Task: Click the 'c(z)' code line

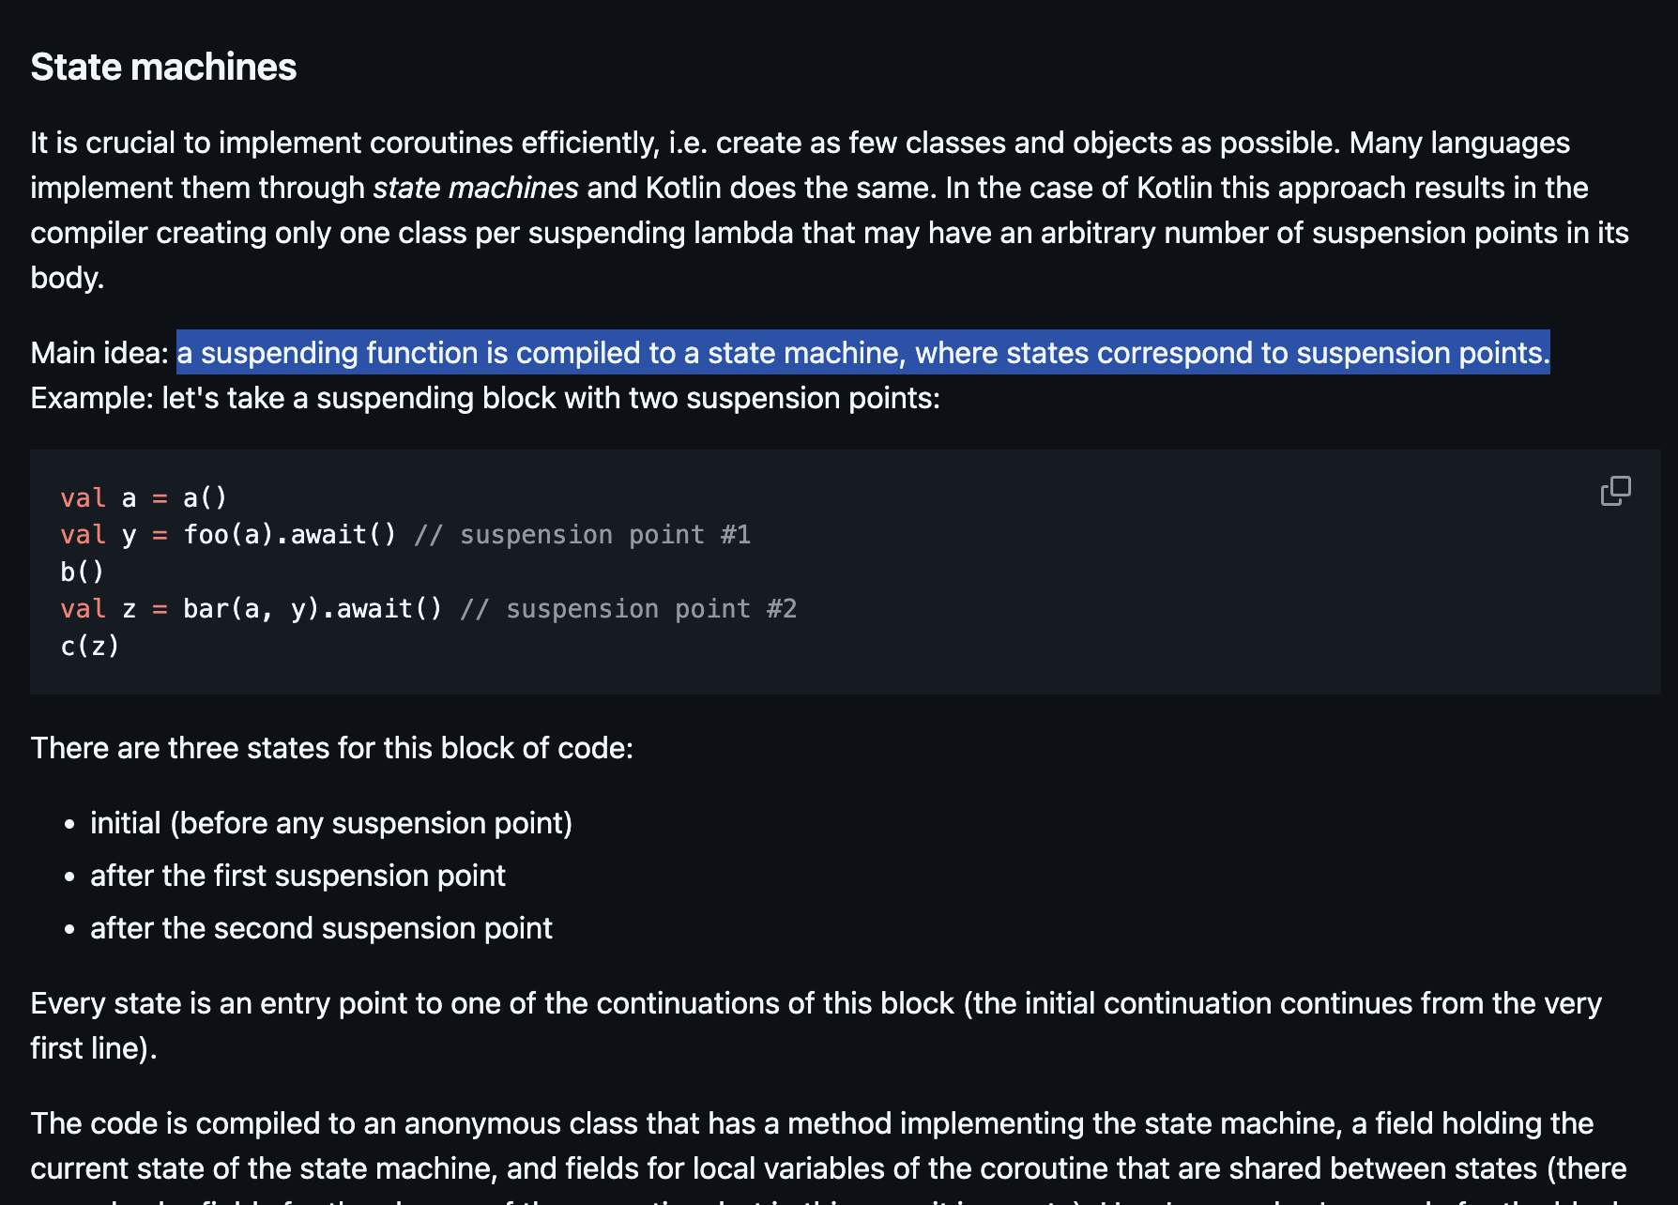Action: point(90,646)
